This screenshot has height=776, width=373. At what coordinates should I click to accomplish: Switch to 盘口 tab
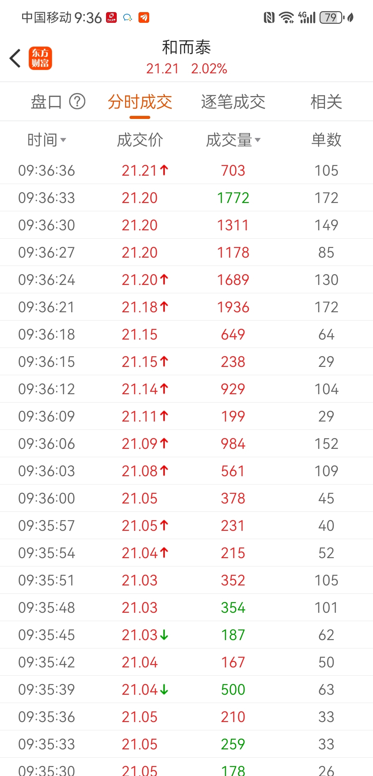pos(46,102)
